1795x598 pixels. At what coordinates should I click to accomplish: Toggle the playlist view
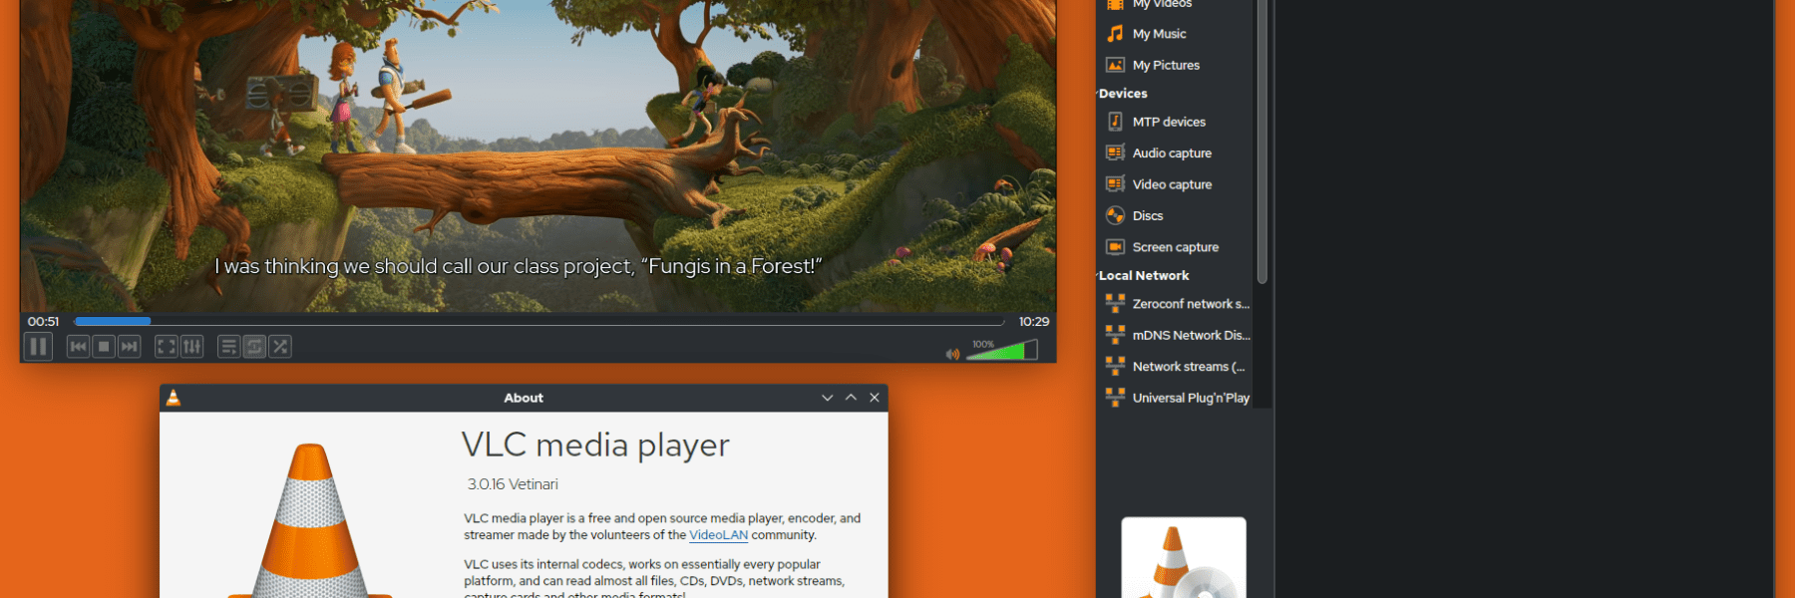click(228, 347)
